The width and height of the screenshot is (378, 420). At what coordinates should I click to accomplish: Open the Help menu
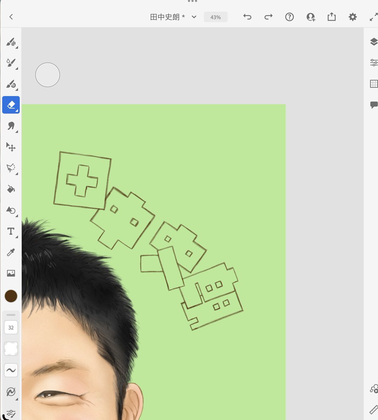pyautogui.click(x=289, y=17)
